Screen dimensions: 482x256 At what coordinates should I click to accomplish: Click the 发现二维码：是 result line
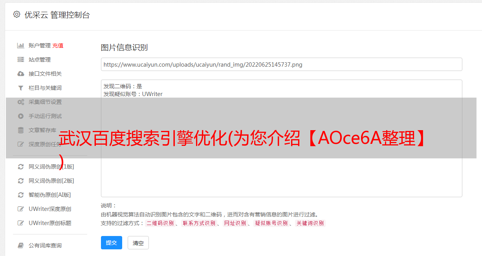pos(123,86)
